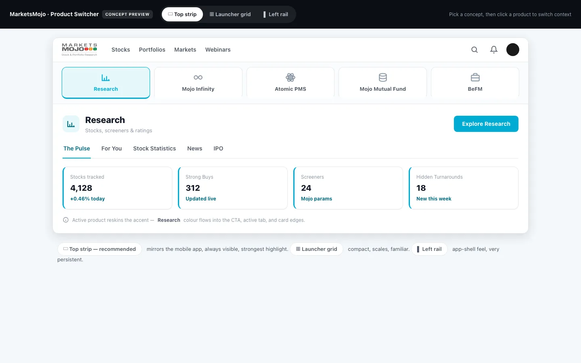Click the info icon before accent note
This screenshot has height=363, width=581.
(66, 220)
